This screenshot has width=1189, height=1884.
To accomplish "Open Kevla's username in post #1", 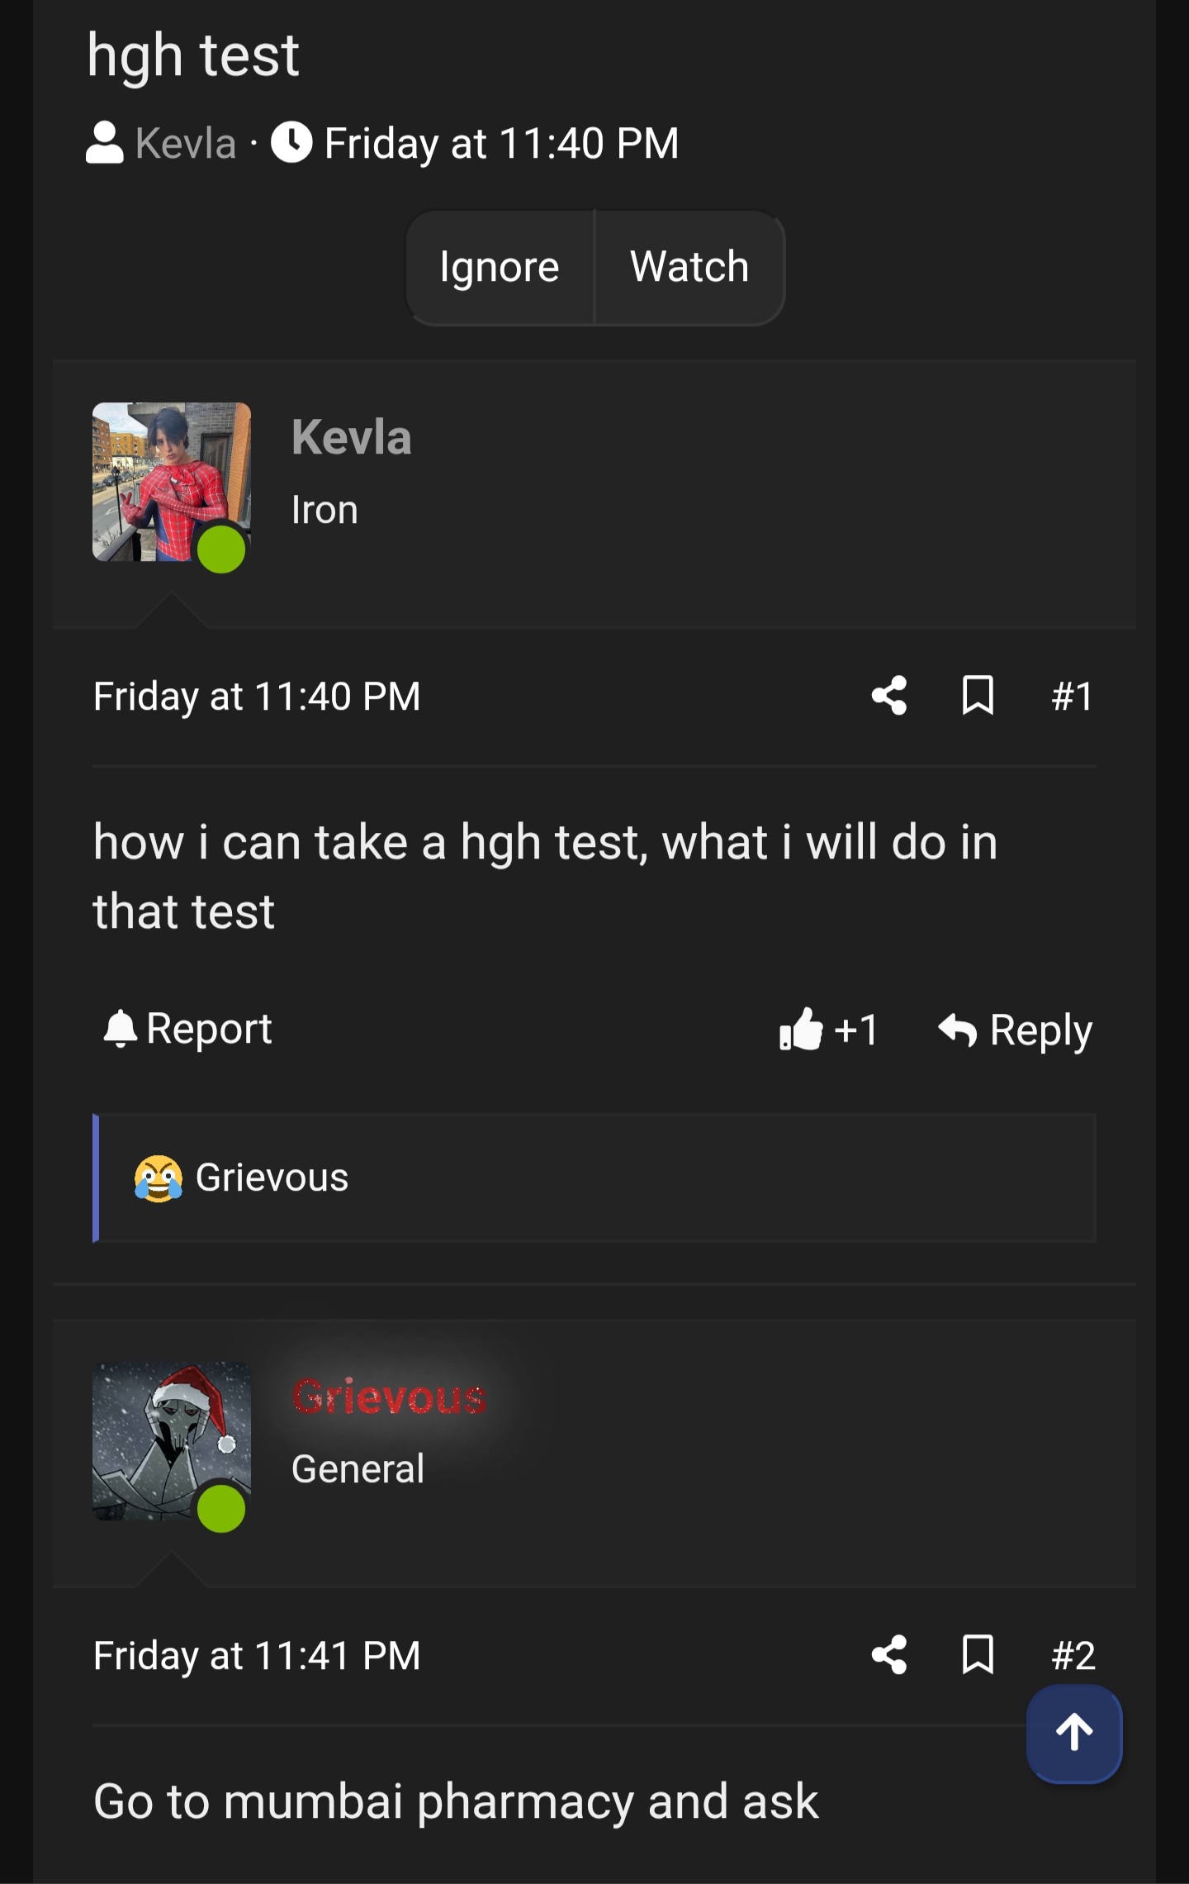I will pyautogui.click(x=351, y=437).
